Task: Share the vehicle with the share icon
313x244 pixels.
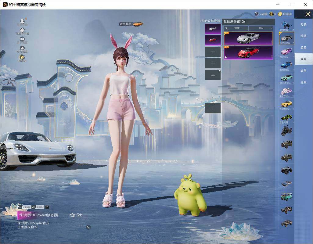Action: pos(79,215)
